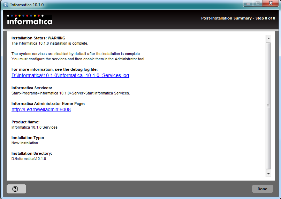The width and height of the screenshot is (281, 199).
Task: Click the scrollbar down arrow
Action: pyautogui.click(x=268, y=174)
